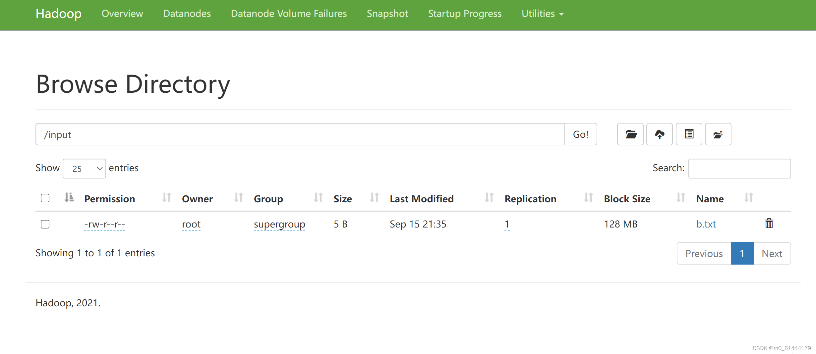
Task: Click the Next pagination button
Action: tap(772, 253)
